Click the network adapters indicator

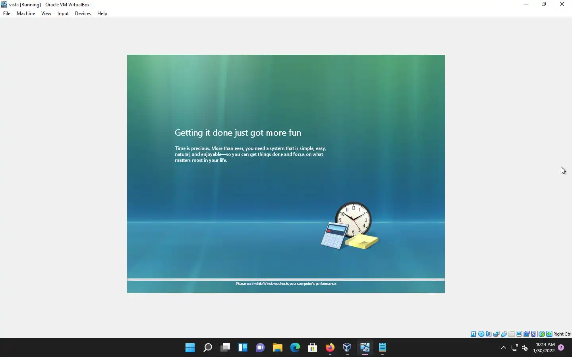coord(496,334)
